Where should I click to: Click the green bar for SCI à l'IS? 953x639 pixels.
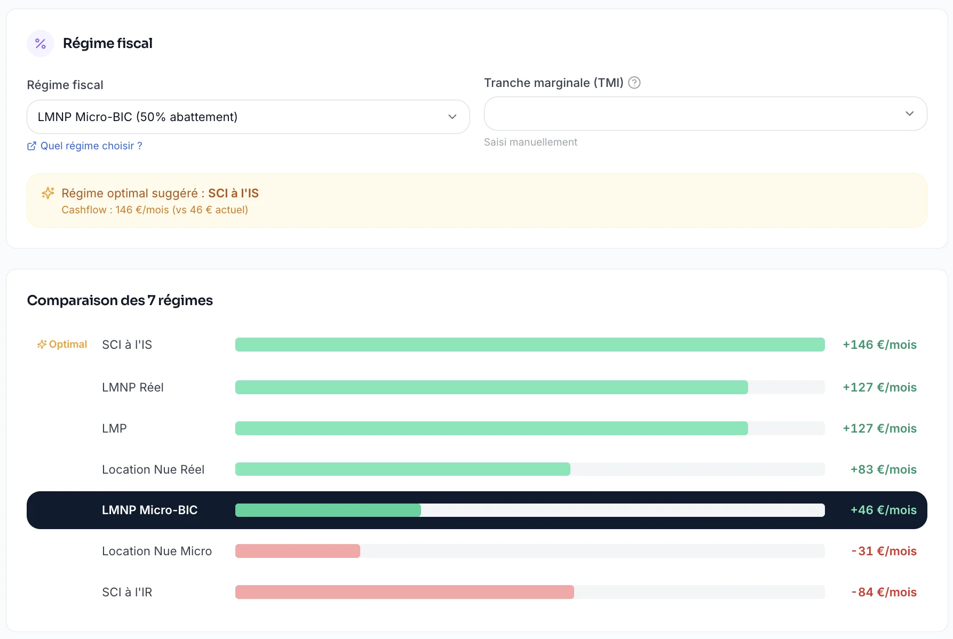click(x=530, y=345)
